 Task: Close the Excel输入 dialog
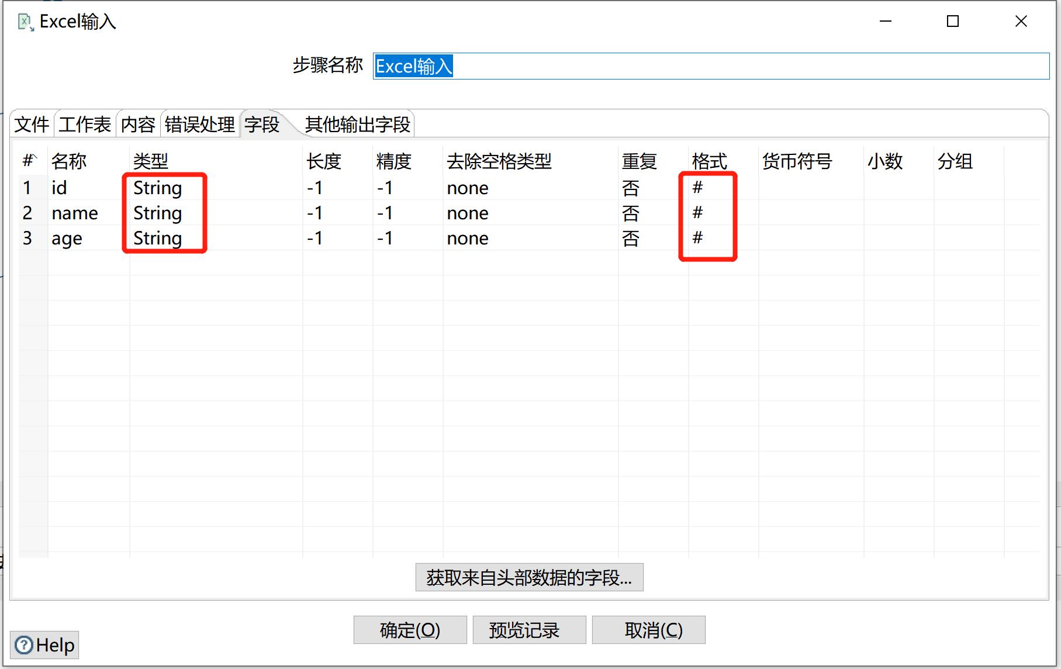[1021, 22]
